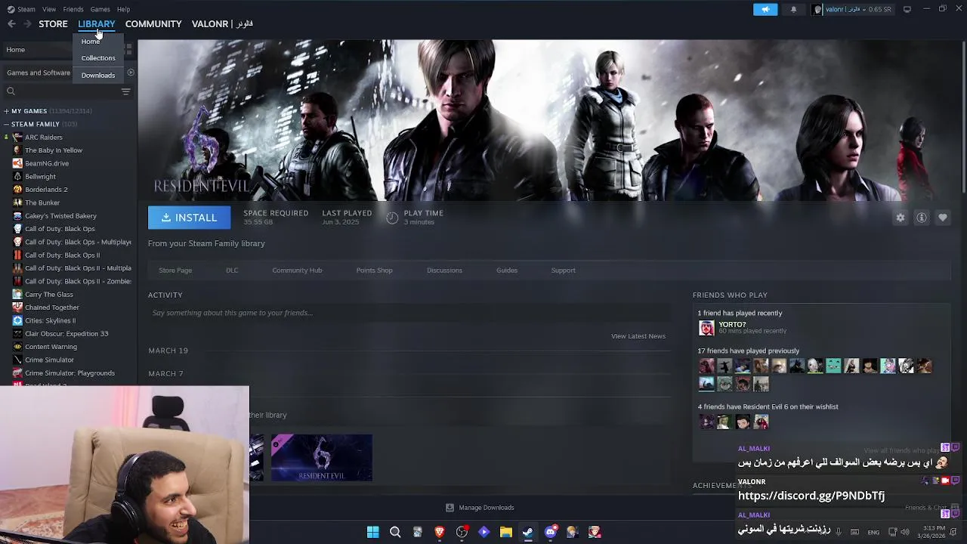Show game info icon
Image resolution: width=967 pixels, height=544 pixels.
pyautogui.click(x=922, y=218)
